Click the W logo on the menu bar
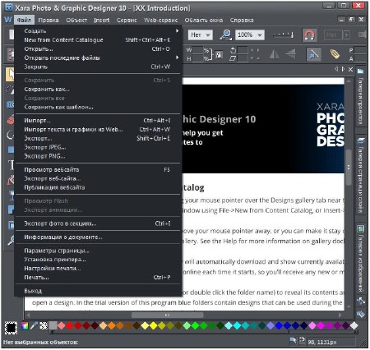370x350 pixels. pos(8,20)
